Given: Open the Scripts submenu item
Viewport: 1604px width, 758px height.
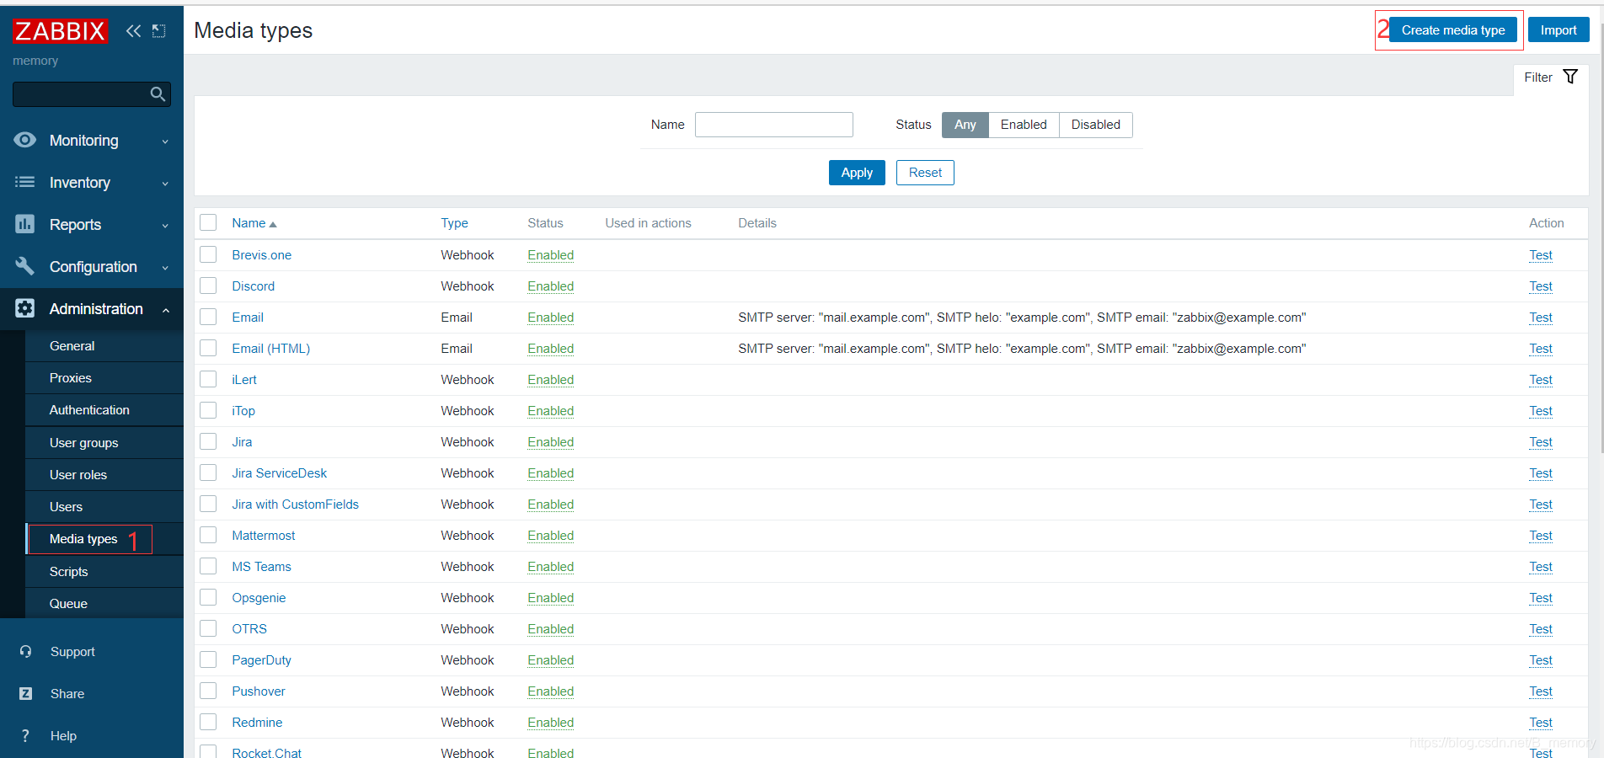Looking at the screenshot, I should click(x=104, y=572).
